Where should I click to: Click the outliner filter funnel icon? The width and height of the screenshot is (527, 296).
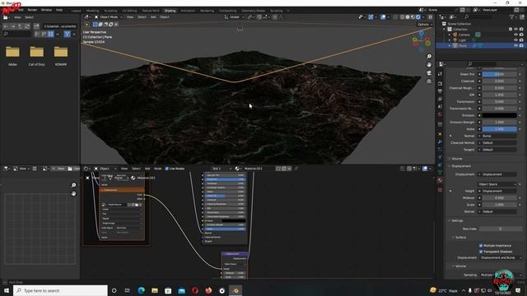pyautogui.click(x=511, y=17)
